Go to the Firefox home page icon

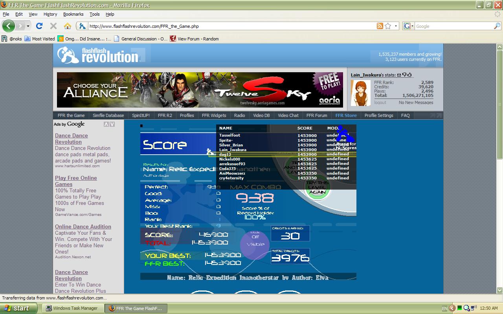(68, 26)
